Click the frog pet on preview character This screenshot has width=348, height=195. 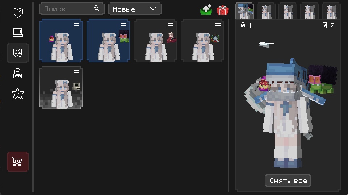[x=323, y=79]
